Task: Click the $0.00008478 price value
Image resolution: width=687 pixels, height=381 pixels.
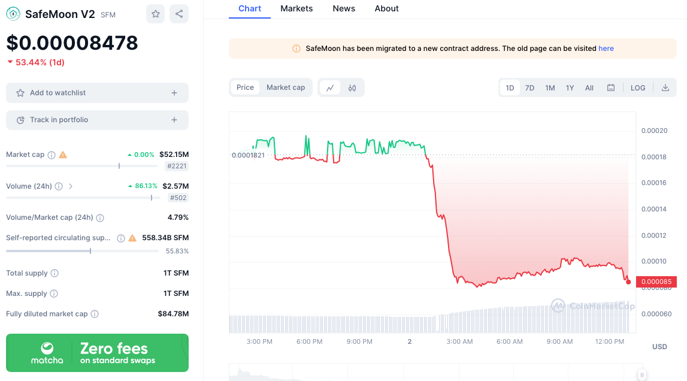Action: point(72,43)
